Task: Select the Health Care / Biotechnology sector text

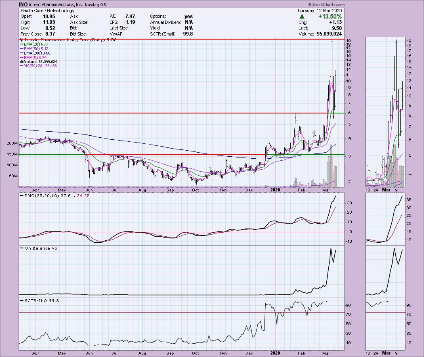Action: [x=47, y=10]
